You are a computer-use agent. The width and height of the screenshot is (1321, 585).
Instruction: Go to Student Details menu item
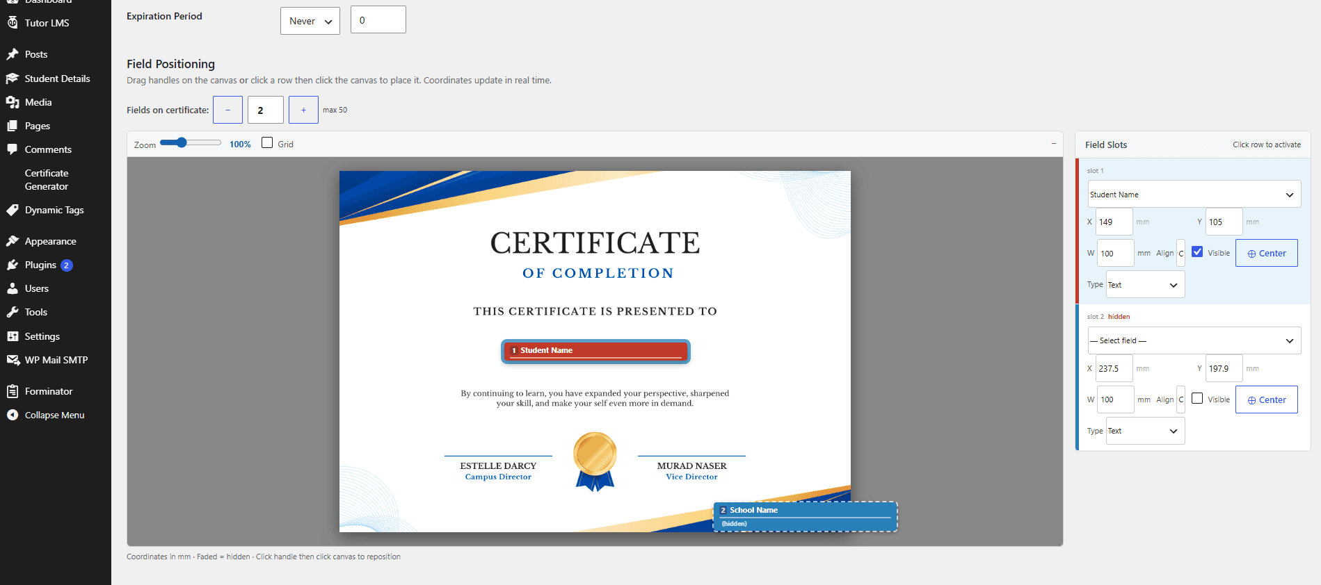[x=56, y=79]
